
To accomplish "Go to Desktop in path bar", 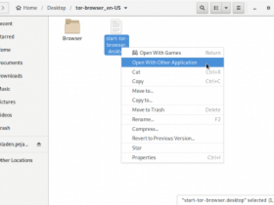I will (56, 8).
